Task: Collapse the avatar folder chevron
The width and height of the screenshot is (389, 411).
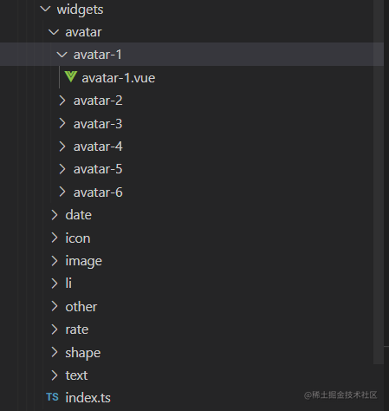Action: click(x=54, y=32)
